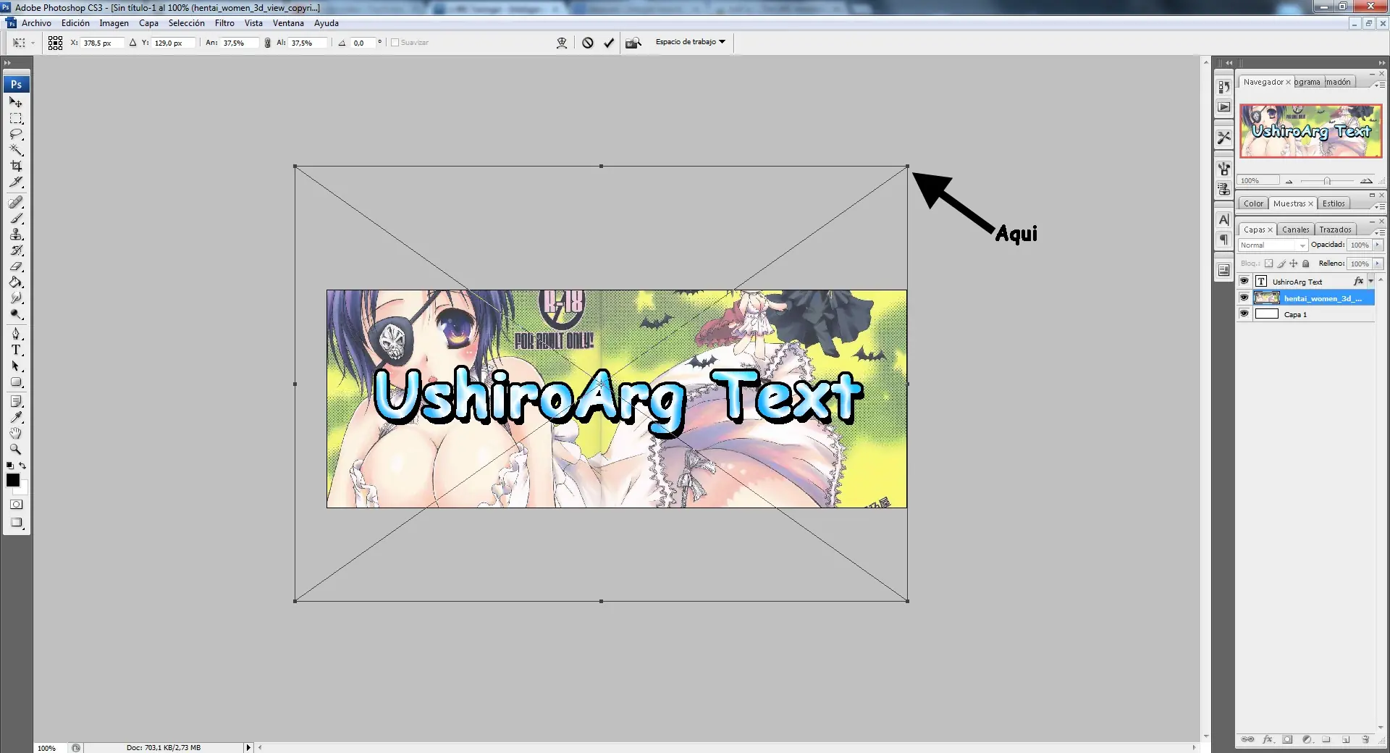Add a layer style using the fx button
This screenshot has height=753, width=1390.
point(1268,739)
